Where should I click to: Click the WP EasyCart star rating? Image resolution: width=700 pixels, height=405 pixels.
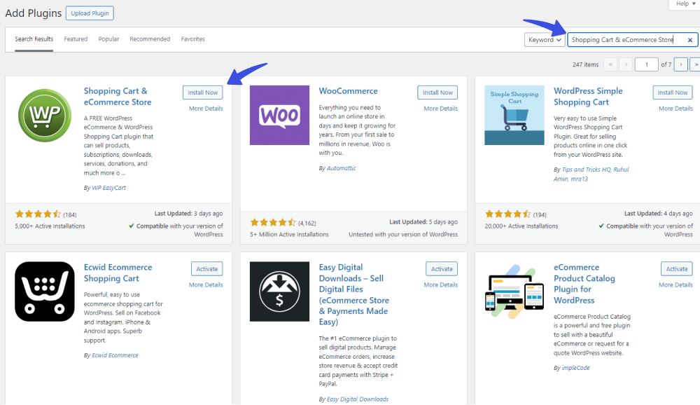click(x=38, y=214)
